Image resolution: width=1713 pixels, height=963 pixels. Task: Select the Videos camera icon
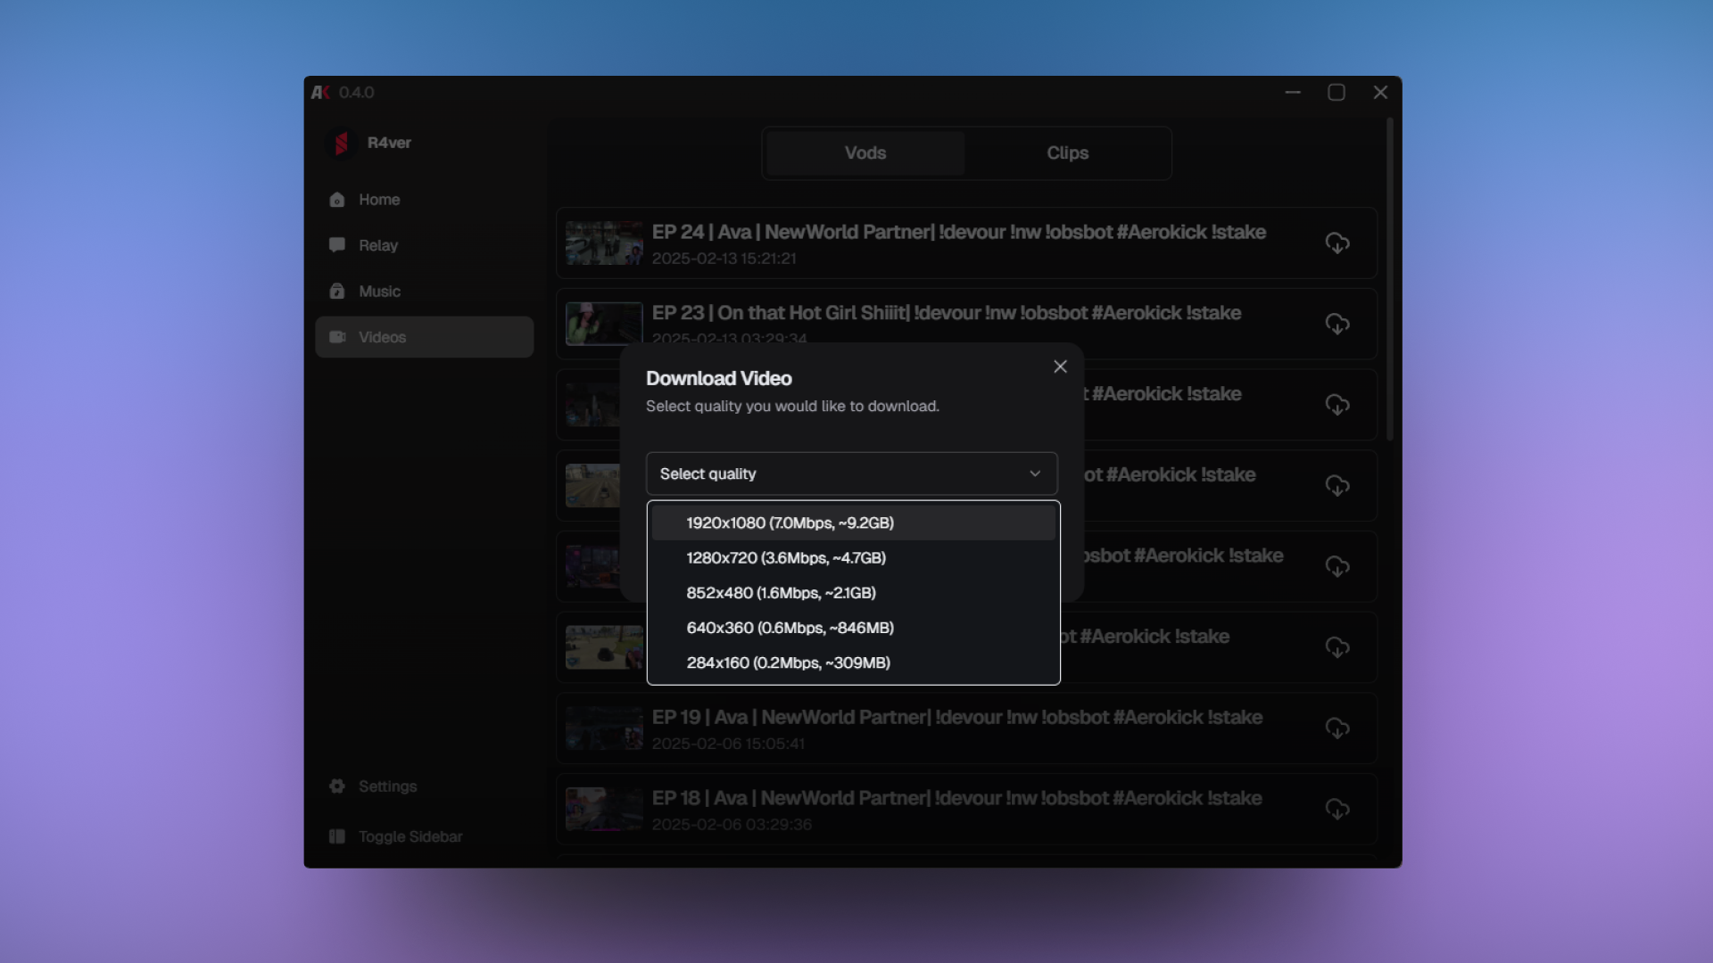coord(338,337)
